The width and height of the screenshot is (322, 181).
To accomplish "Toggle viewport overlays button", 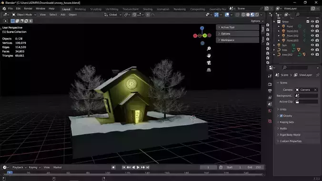I will click(227, 15).
